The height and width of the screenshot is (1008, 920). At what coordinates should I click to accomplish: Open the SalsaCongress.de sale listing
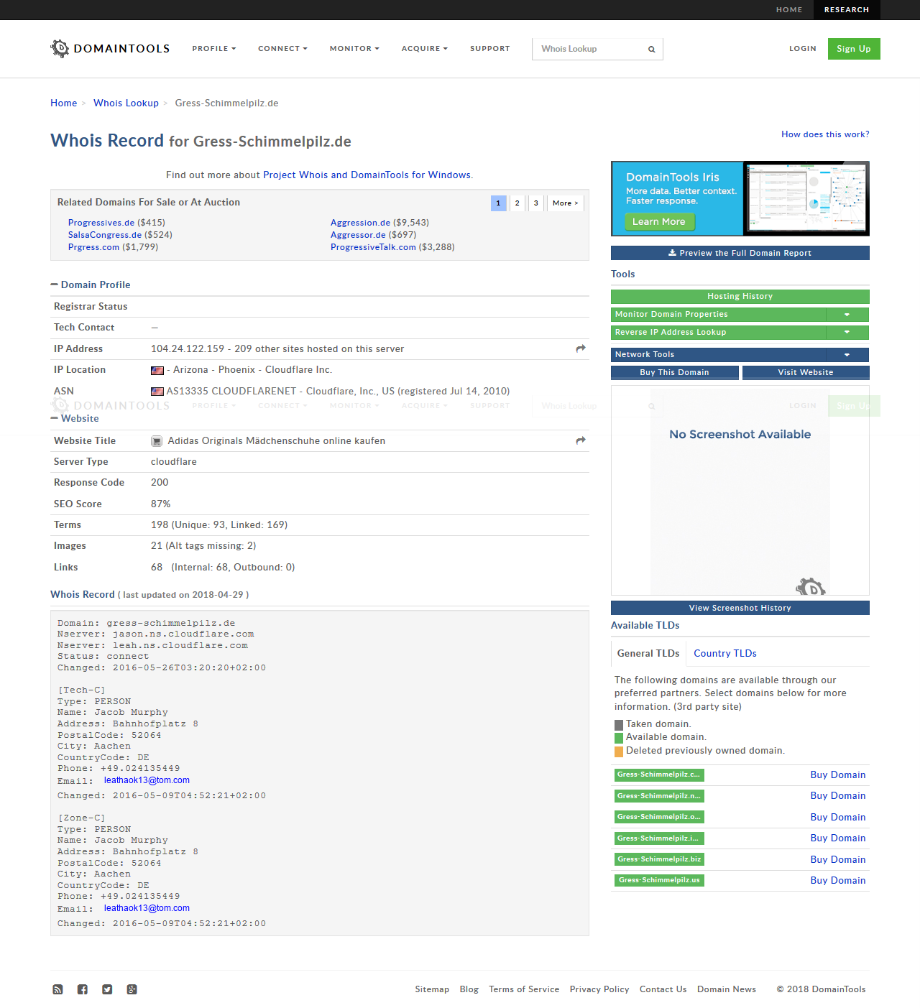(x=105, y=235)
